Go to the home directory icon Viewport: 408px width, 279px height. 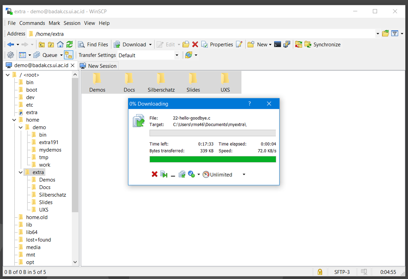60,45
